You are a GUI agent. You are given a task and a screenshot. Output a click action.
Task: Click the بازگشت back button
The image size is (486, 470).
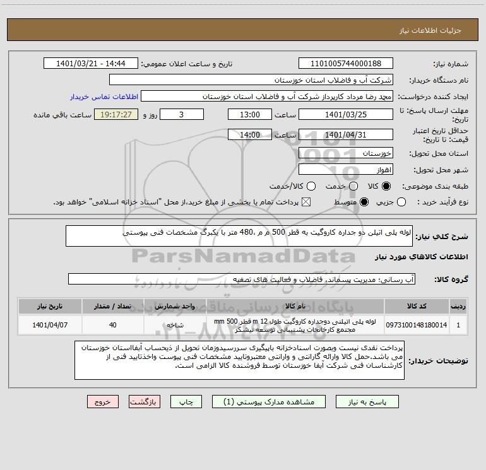[145, 402]
